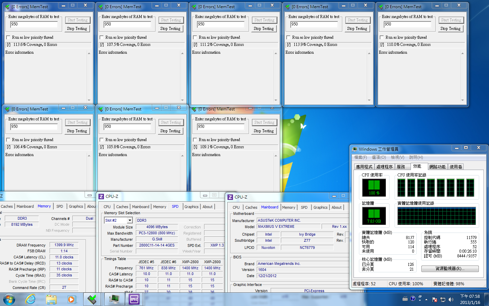Image resolution: width=489 pixels, height=306 pixels.
Task: Click the RAM amount field in 106.4% coverage MemTest
Action: click(34, 126)
